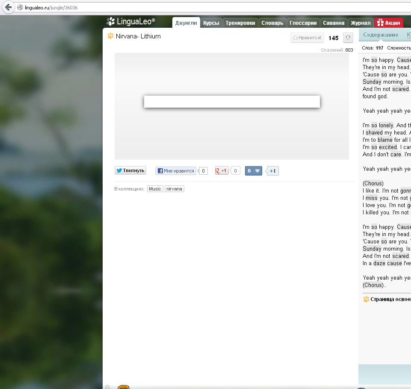Click the Слов: 197 word count
The image size is (411, 389).
tap(373, 48)
